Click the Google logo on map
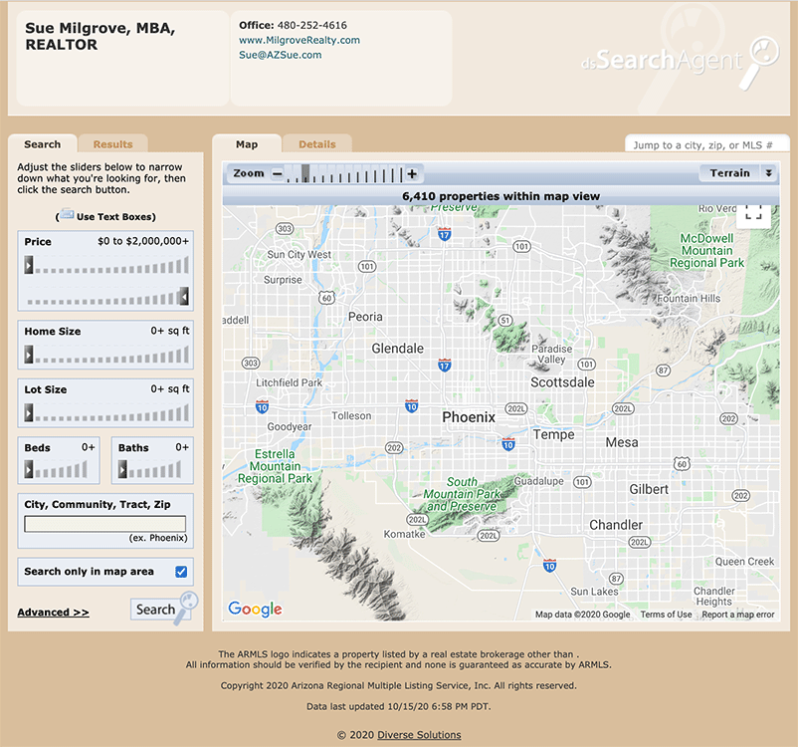Screen dimensions: 798x747 coord(255,609)
